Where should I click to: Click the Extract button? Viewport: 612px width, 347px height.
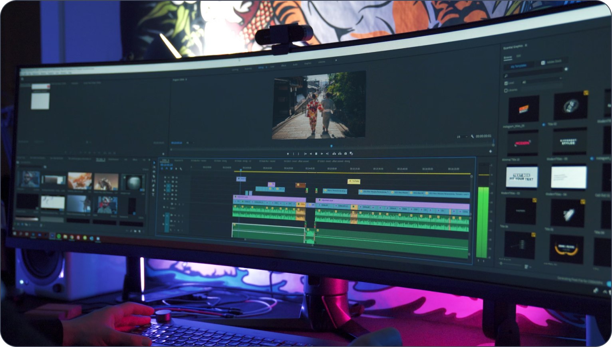tap(340, 153)
